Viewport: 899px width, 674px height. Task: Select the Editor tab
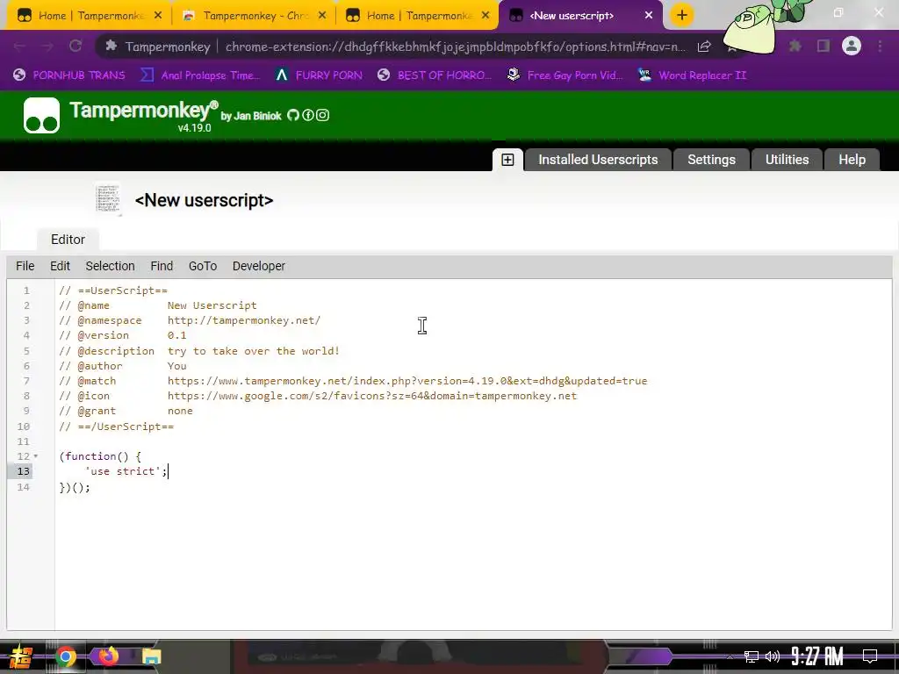point(68,240)
